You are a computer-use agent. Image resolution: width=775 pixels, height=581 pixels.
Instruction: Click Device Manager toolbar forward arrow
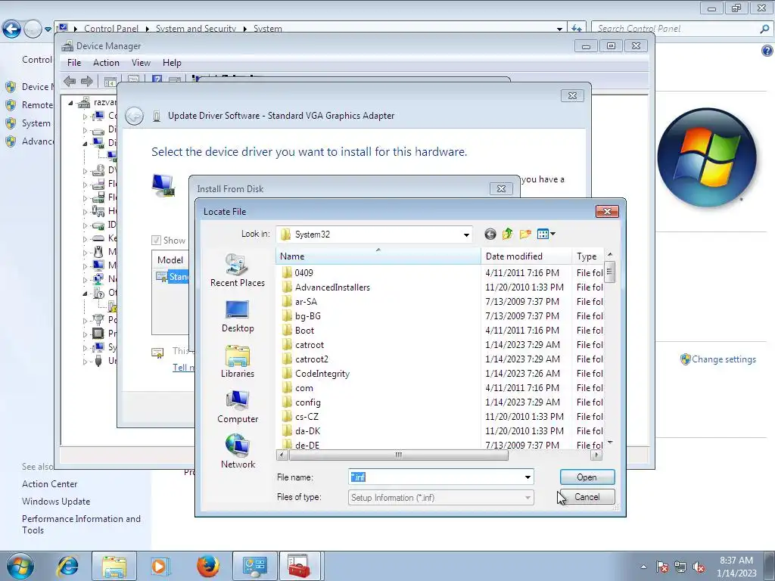87,81
